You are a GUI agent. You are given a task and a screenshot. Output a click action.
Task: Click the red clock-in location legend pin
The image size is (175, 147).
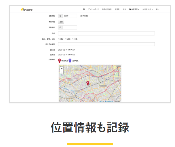[60, 61]
